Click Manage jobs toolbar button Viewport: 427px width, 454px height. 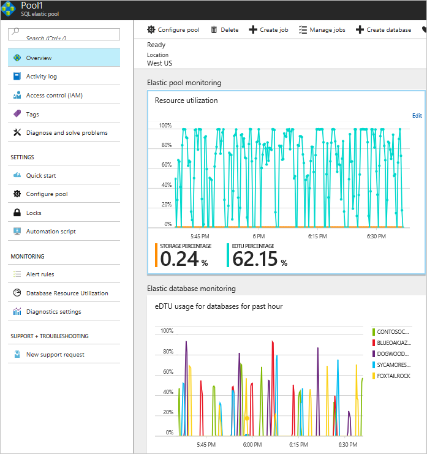322,29
